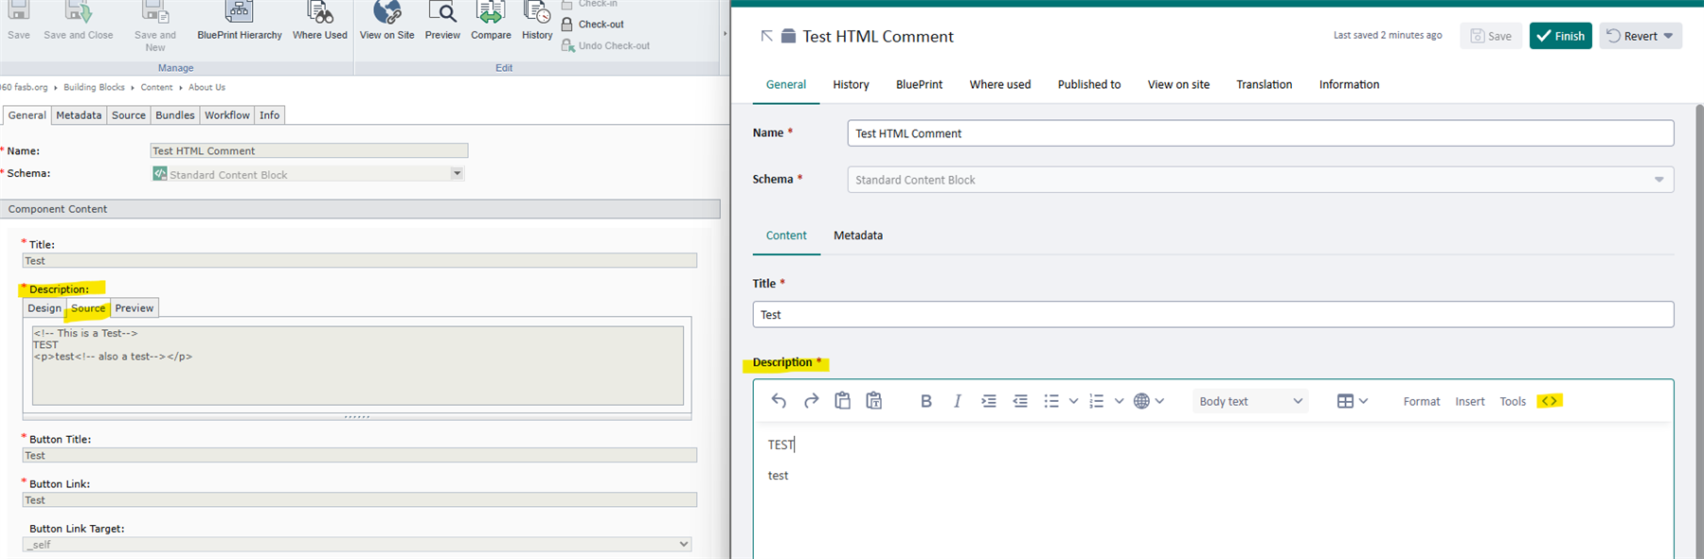Viewport: 1704px width, 559px height.
Task: Click Building Blocks in breadcrumb
Action: (94, 87)
